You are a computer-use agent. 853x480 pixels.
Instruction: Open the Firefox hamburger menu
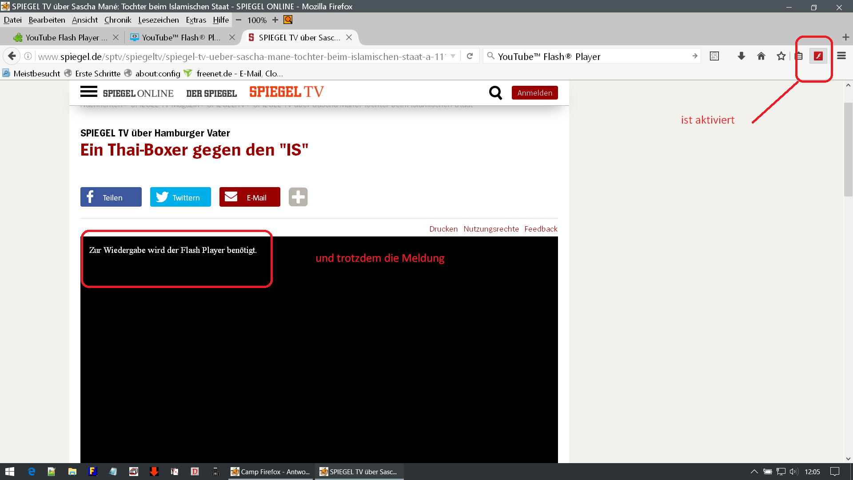coord(841,56)
